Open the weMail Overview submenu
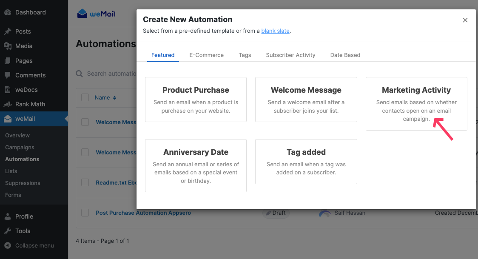Image resolution: width=478 pixels, height=259 pixels. tap(17, 135)
